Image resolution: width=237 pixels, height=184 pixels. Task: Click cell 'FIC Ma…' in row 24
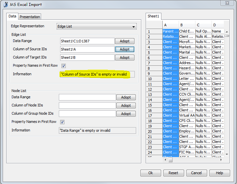pos(187,152)
